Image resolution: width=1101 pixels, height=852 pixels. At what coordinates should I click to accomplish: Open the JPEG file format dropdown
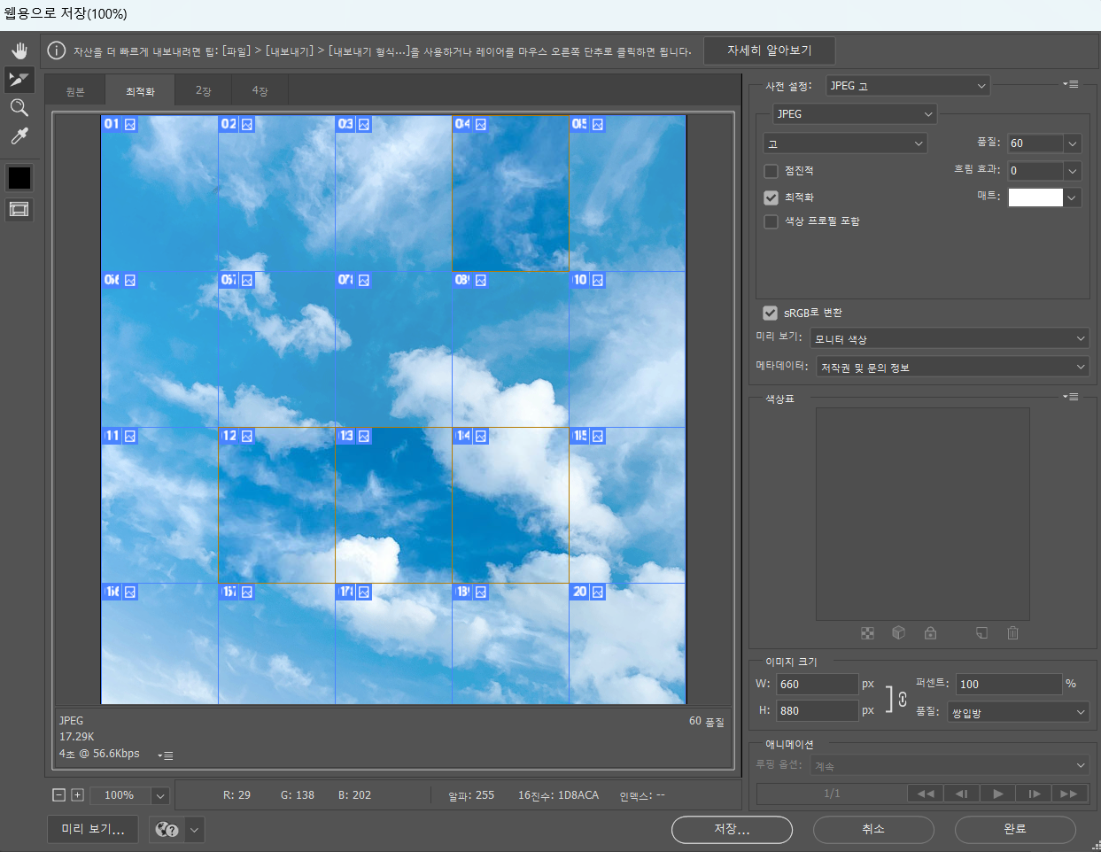854,114
